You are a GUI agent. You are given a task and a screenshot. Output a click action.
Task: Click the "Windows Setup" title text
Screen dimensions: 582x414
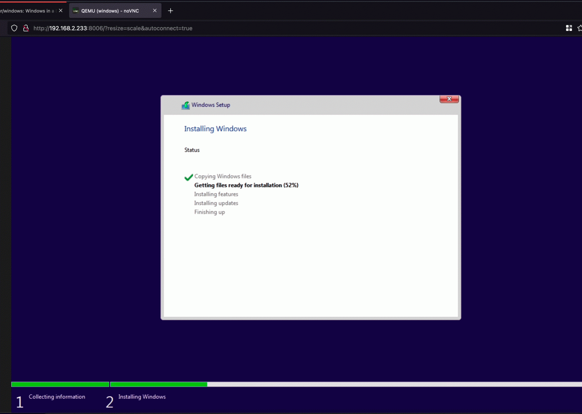click(211, 105)
